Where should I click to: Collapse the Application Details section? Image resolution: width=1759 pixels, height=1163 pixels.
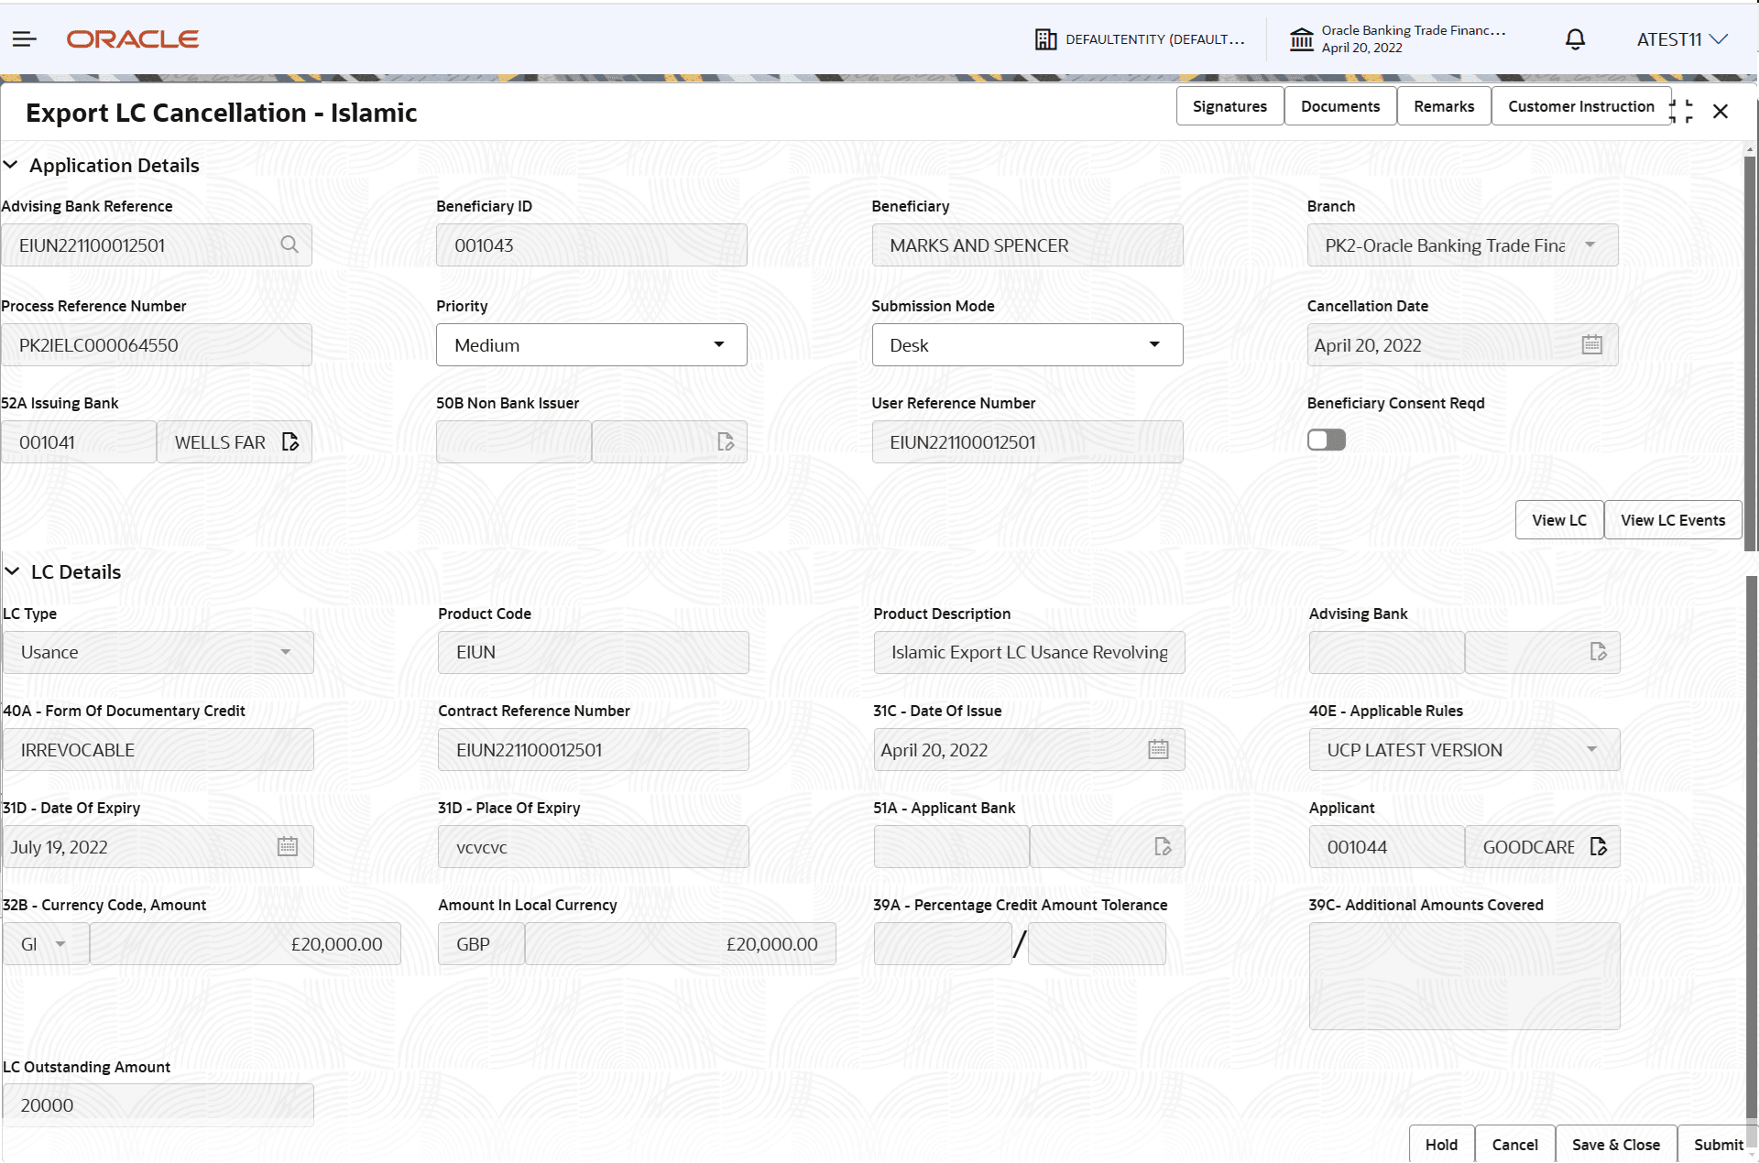(11, 165)
